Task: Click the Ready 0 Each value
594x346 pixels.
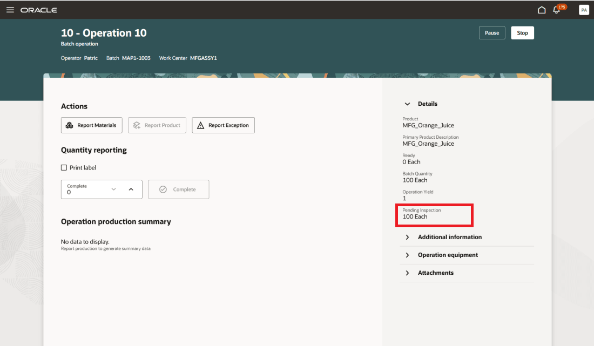Action: (411, 162)
